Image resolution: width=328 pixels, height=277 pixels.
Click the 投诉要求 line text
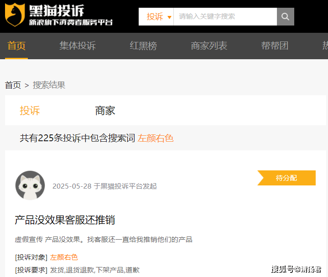(77, 270)
